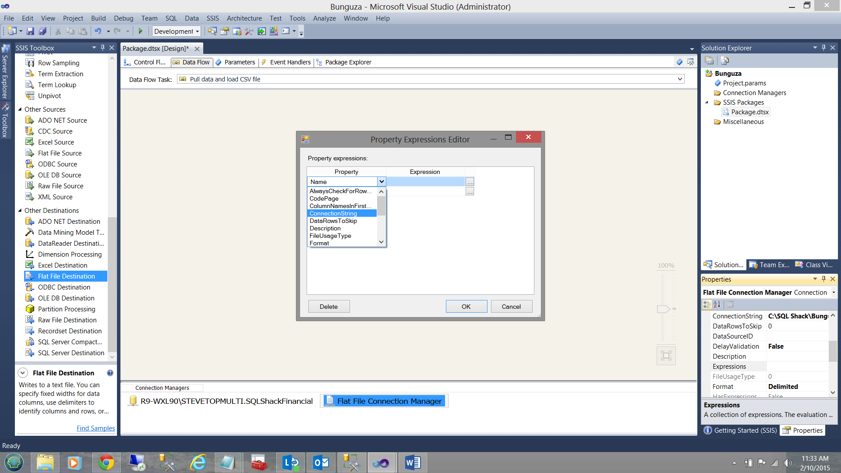Viewport: 841px width, 473px height.
Task: Open the SSIS menu
Action: click(212, 18)
